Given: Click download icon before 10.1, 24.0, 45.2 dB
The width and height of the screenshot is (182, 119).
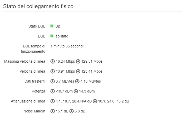Looking at the screenshot, I should click(95, 101).
